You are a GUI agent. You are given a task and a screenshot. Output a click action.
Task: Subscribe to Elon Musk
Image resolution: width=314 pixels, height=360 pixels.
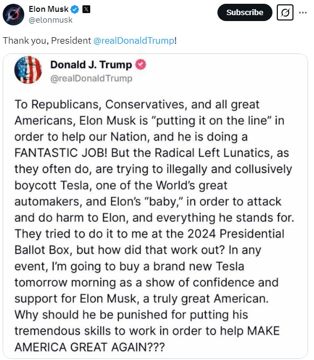(245, 12)
